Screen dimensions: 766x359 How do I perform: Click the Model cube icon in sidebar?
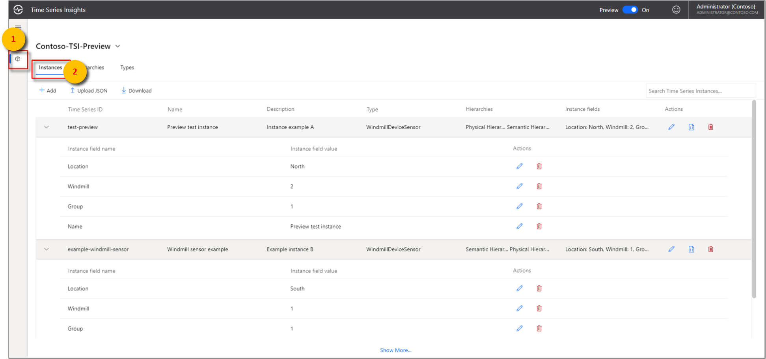tap(18, 59)
